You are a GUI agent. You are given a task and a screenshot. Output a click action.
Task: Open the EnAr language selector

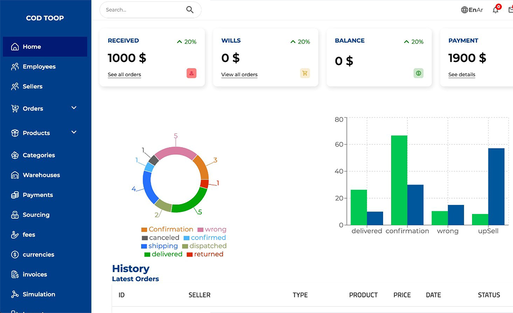click(476, 10)
